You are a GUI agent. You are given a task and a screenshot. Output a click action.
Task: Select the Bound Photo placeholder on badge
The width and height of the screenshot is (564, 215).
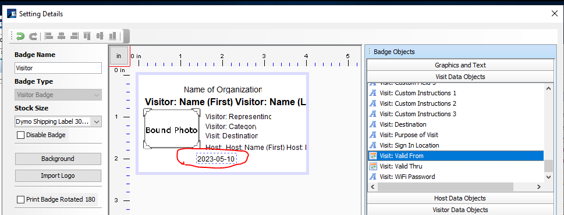click(172, 130)
